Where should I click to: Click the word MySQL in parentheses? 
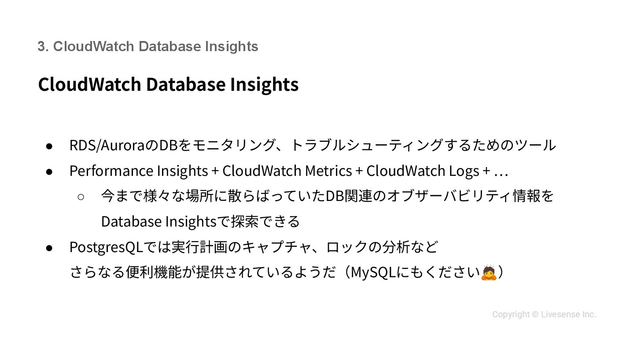373,273
